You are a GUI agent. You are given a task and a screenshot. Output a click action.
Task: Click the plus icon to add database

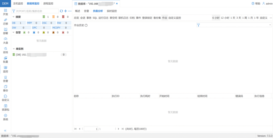point(66,11)
